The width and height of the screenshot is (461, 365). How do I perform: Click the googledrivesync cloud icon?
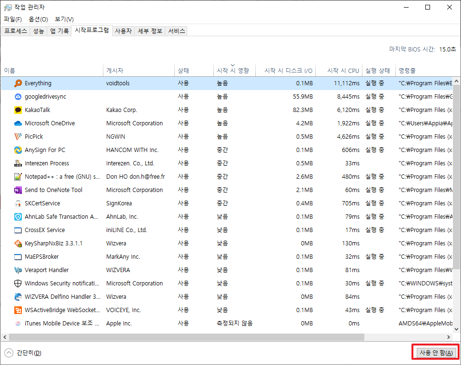18,96
